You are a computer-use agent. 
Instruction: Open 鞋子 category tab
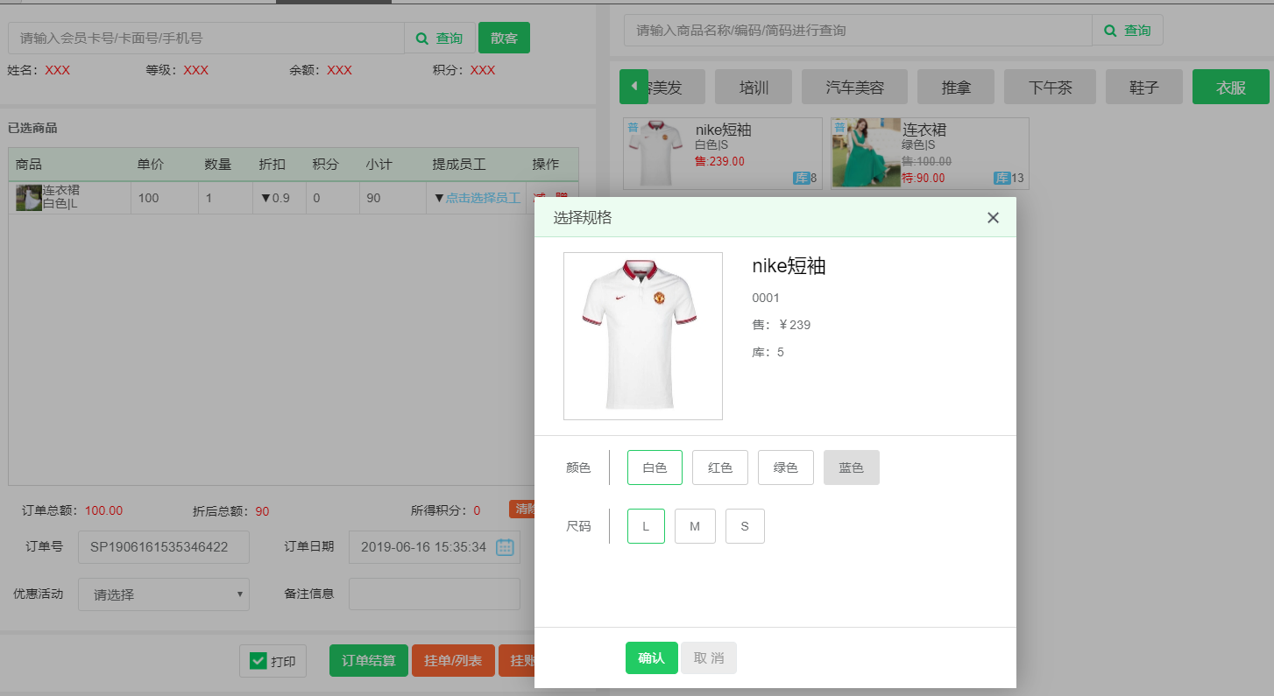tap(1144, 88)
